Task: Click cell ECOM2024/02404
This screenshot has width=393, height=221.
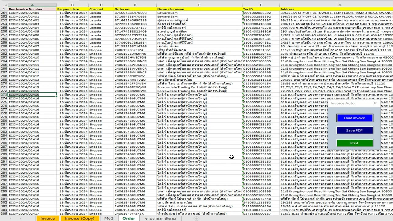Action: [x=32, y=28]
